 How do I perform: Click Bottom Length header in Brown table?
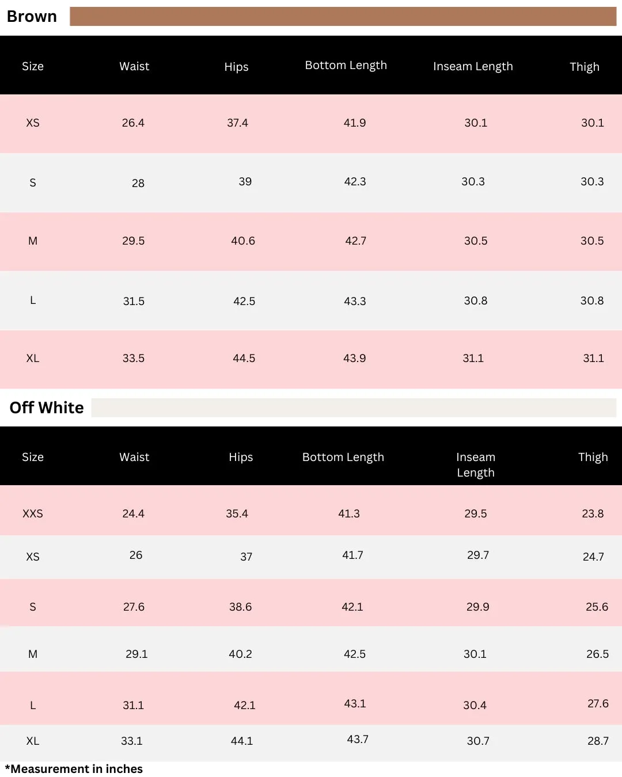click(x=346, y=66)
